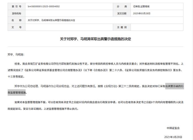
Task: Click the paragraph starting 如果对本监督管理措施不服
Action: [x=95, y=106]
